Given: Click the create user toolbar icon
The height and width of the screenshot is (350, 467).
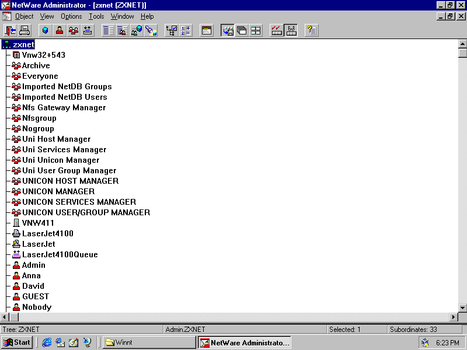Looking at the screenshot, I should (60, 30).
